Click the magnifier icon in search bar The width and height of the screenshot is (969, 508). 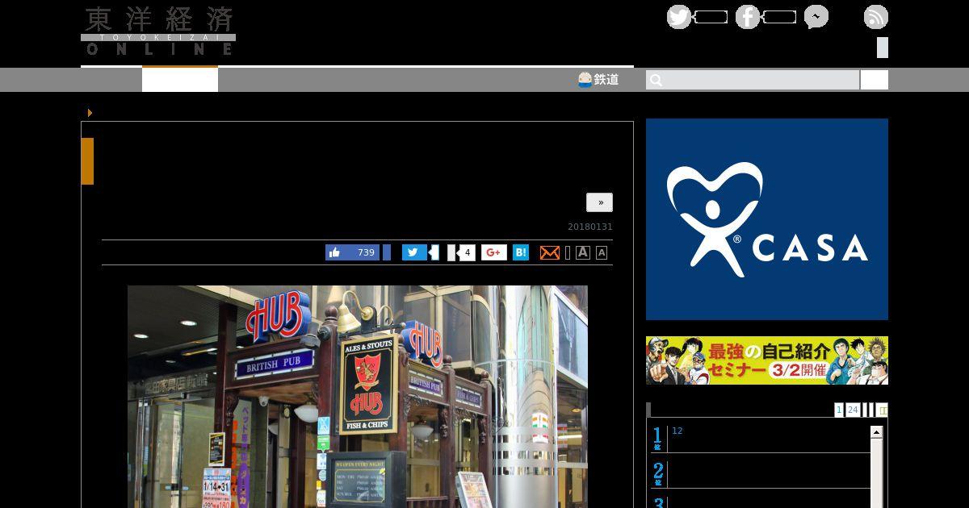[x=656, y=80]
